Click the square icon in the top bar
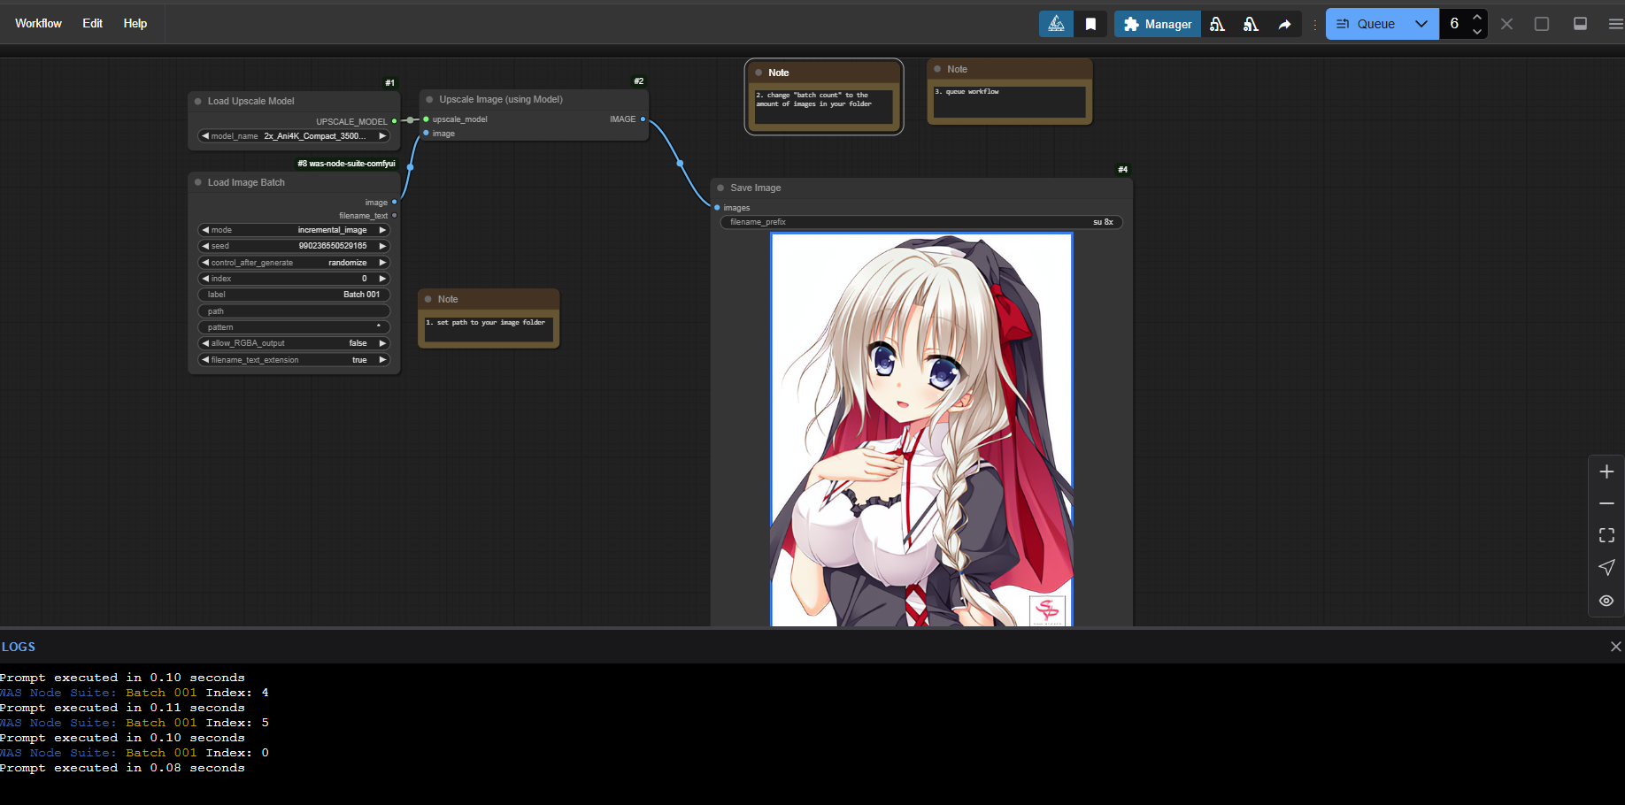 point(1542,24)
